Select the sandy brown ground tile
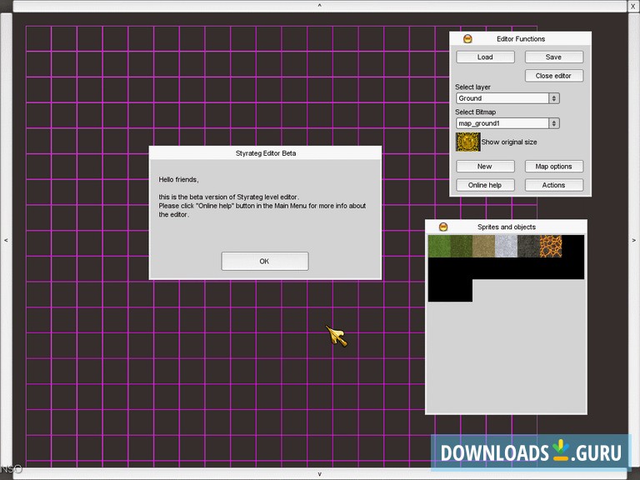 click(x=483, y=246)
